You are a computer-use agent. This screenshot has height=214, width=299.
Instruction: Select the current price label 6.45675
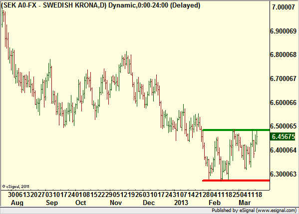pyautogui.click(x=283, y=136)
